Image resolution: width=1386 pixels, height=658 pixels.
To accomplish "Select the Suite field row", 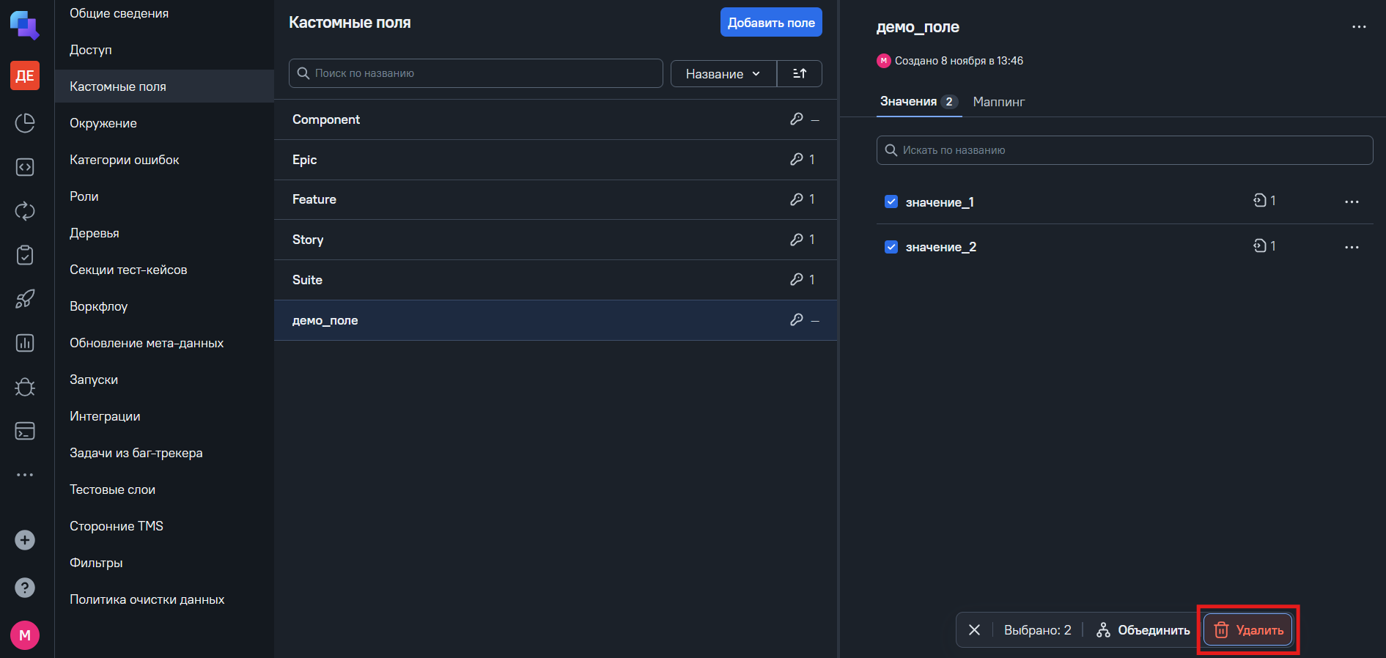I will [556, 280].
